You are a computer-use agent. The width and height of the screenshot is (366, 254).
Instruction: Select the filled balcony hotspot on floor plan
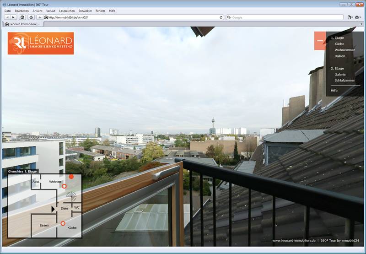tap(71, 177)
